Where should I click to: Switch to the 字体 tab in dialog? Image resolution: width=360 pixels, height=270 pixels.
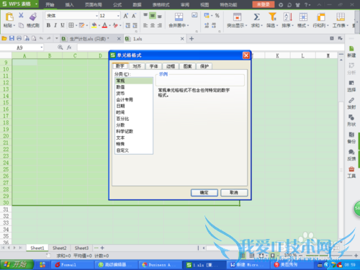tap(153, 66)
